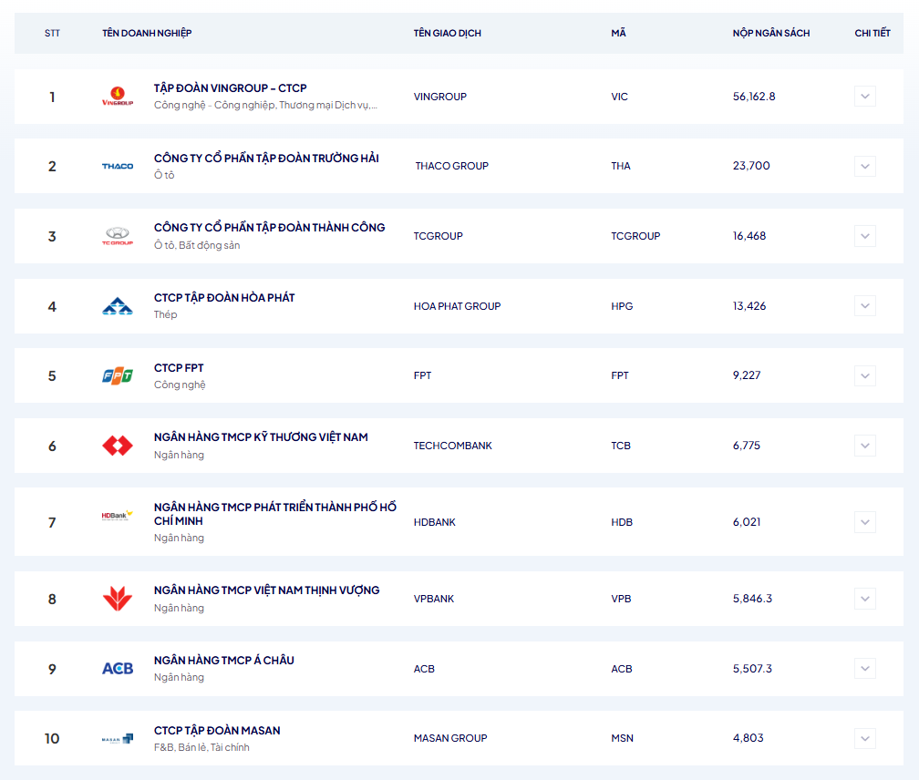The height and width of the screenshot is (780, 919).
Task: Select the THA stock code
Action: pyautogui.click(x=621, y=167)
